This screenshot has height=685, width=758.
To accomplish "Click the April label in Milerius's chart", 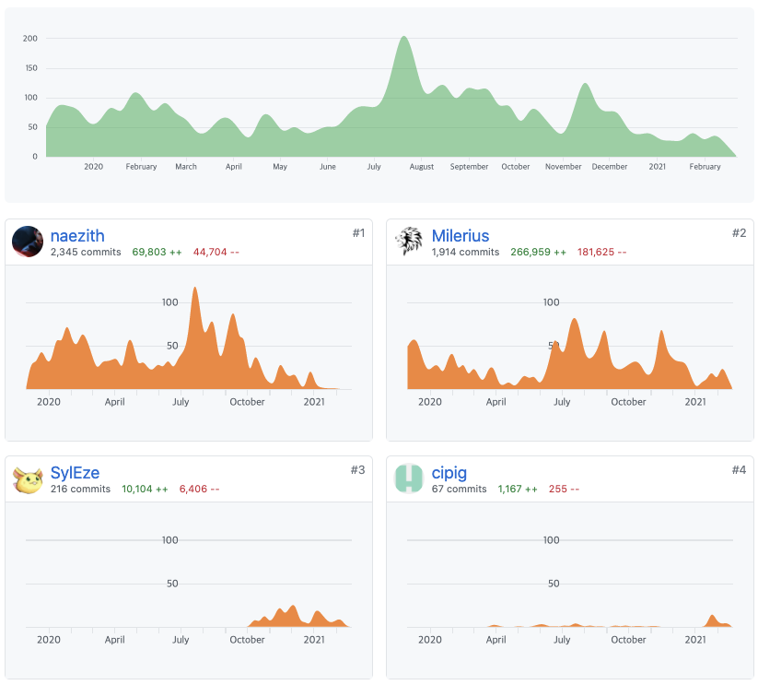I will [x=496, y=402].
